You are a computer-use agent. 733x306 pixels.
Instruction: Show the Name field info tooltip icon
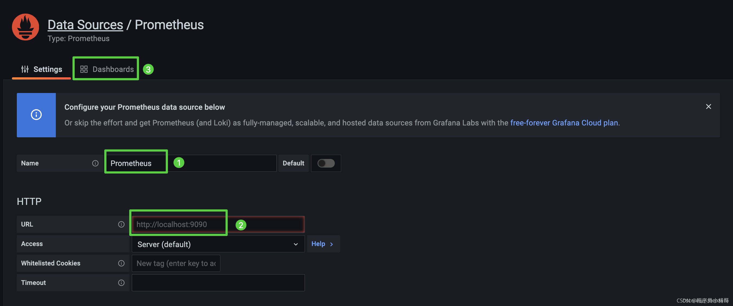pyautogui.click(x=95, y=163)
